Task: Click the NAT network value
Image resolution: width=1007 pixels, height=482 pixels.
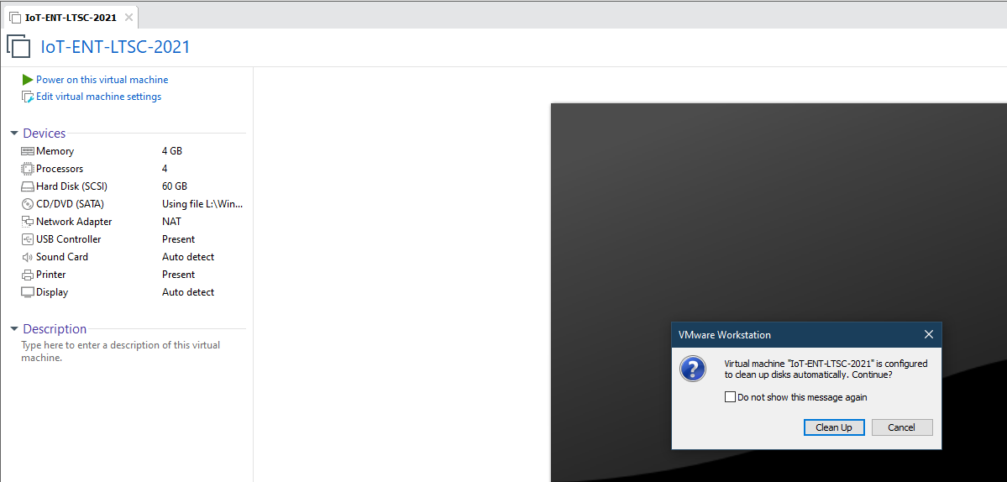Action: pyautogui.click(x=171, y=222)
